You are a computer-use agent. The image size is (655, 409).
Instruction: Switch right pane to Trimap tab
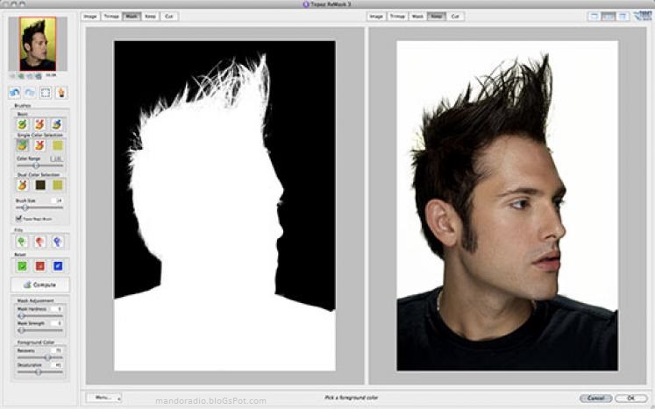click(x=397, y=17)
